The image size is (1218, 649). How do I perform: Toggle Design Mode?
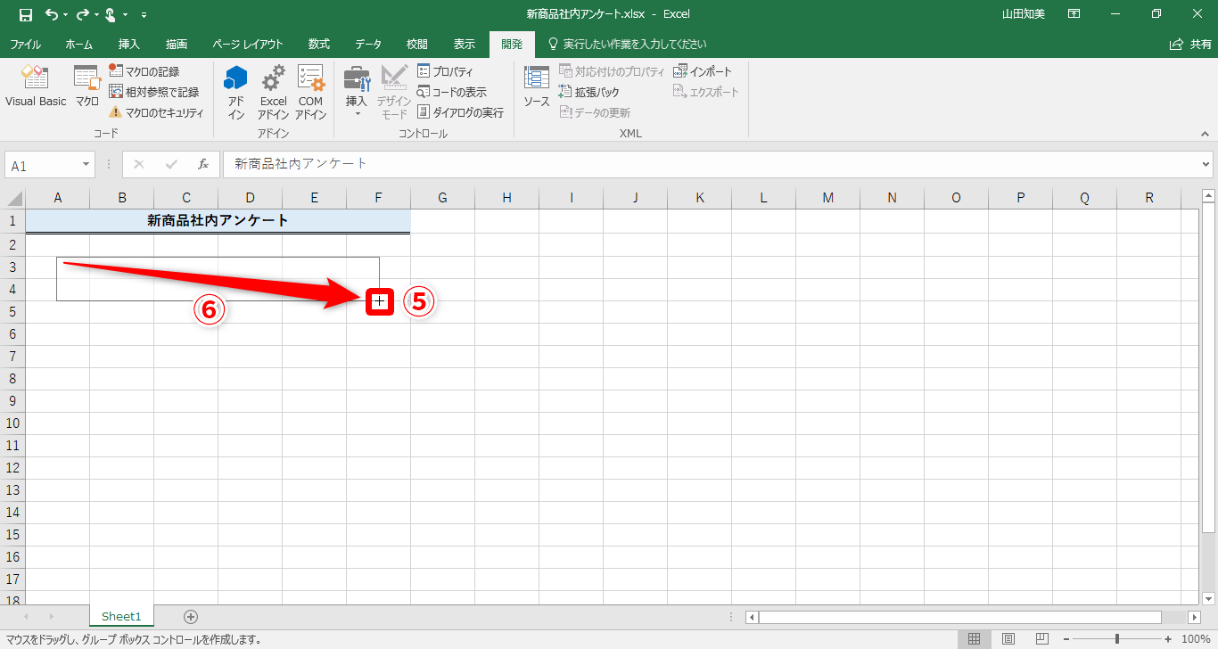coord(394,93)
